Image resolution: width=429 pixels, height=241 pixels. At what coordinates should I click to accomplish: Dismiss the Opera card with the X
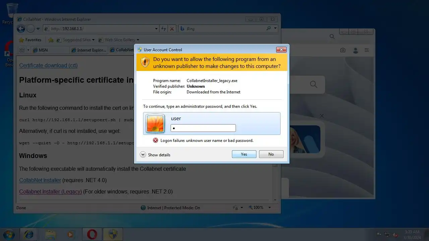click(322, 116)
